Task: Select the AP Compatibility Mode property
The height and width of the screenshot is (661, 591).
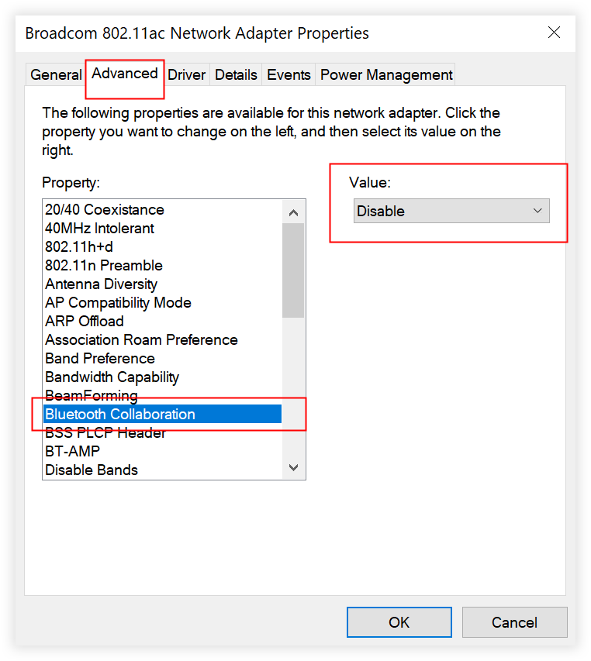Action: tap(163, 302)
